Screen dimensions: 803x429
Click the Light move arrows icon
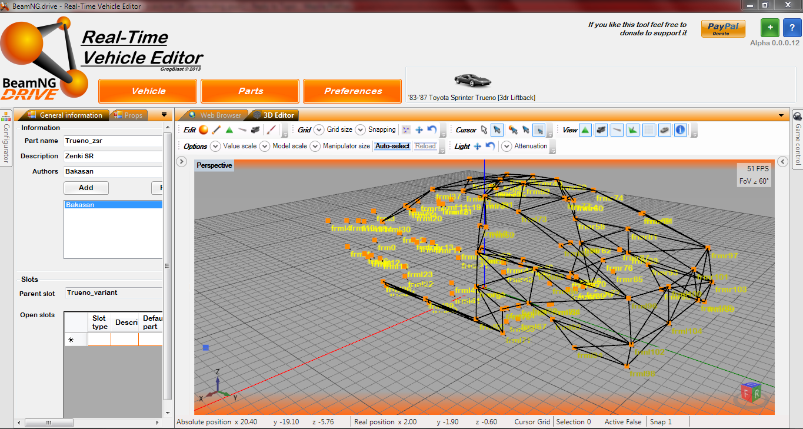[478, 146]
